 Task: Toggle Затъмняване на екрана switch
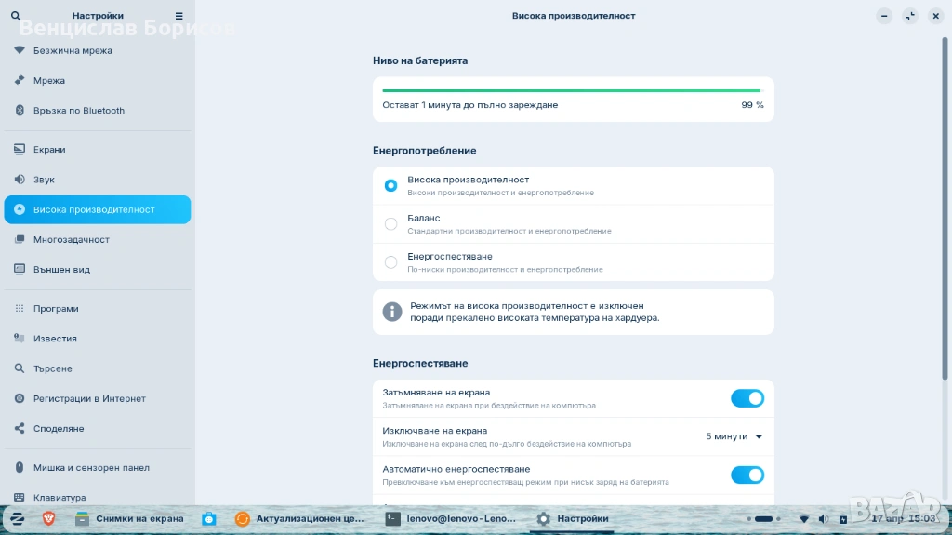tap(747, 398)
